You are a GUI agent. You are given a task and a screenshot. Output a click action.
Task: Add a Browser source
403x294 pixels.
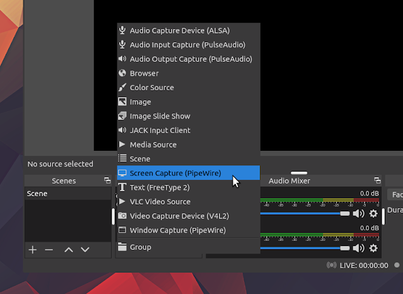(189, 73)
